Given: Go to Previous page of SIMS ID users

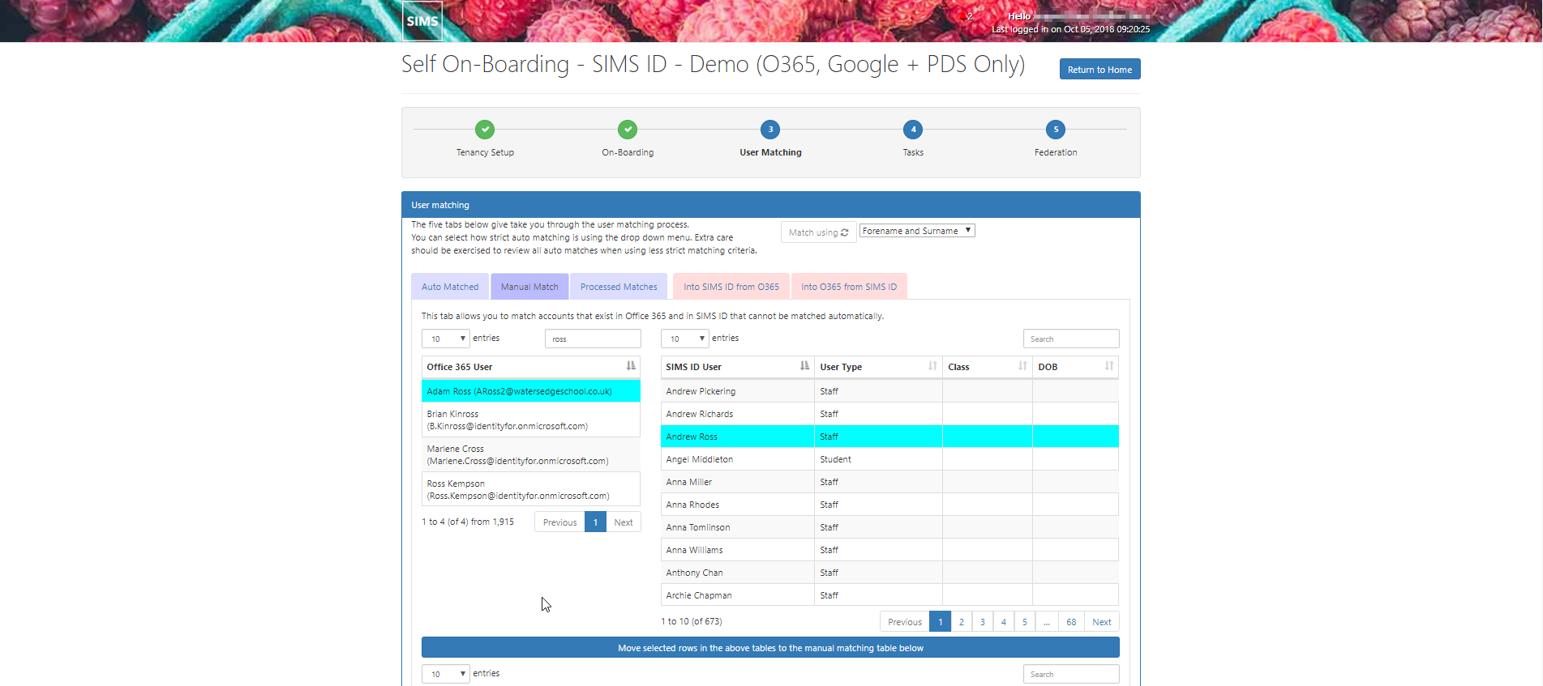Looking at the screenshot, I should coord(905,622).
